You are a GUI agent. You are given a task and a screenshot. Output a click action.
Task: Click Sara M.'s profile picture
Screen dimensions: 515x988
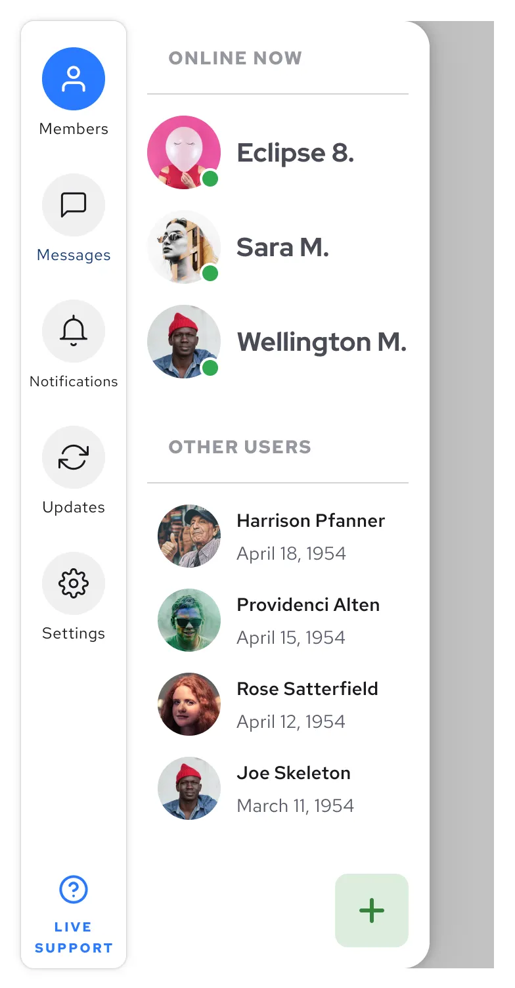click(x=184, y=247)
